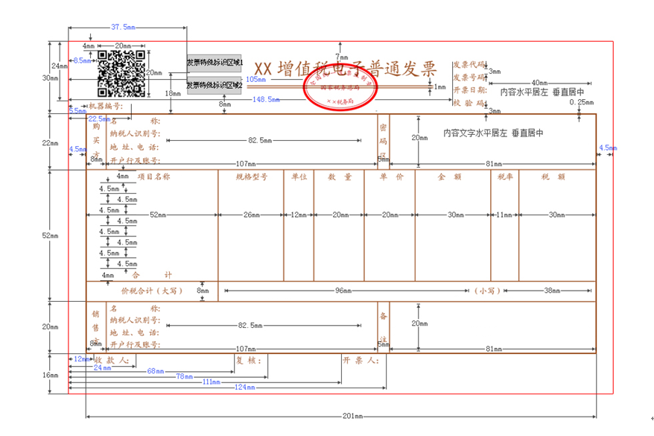Click the 密码区 vertical label
Viewport: 654px width, 436px height.
383,141
